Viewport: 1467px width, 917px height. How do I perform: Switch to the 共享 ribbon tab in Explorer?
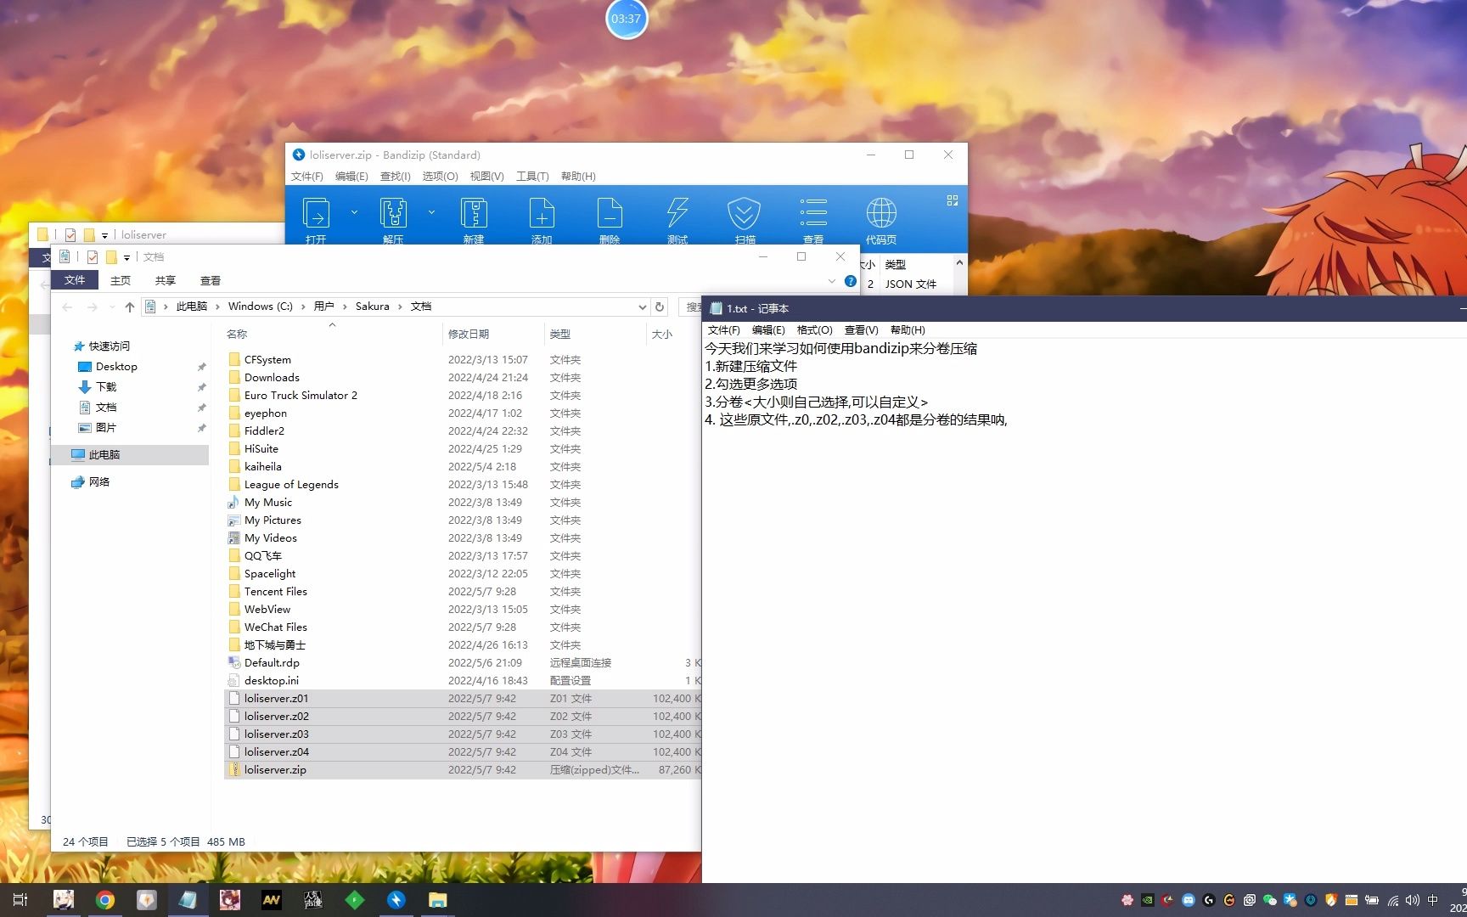(166, 280)
